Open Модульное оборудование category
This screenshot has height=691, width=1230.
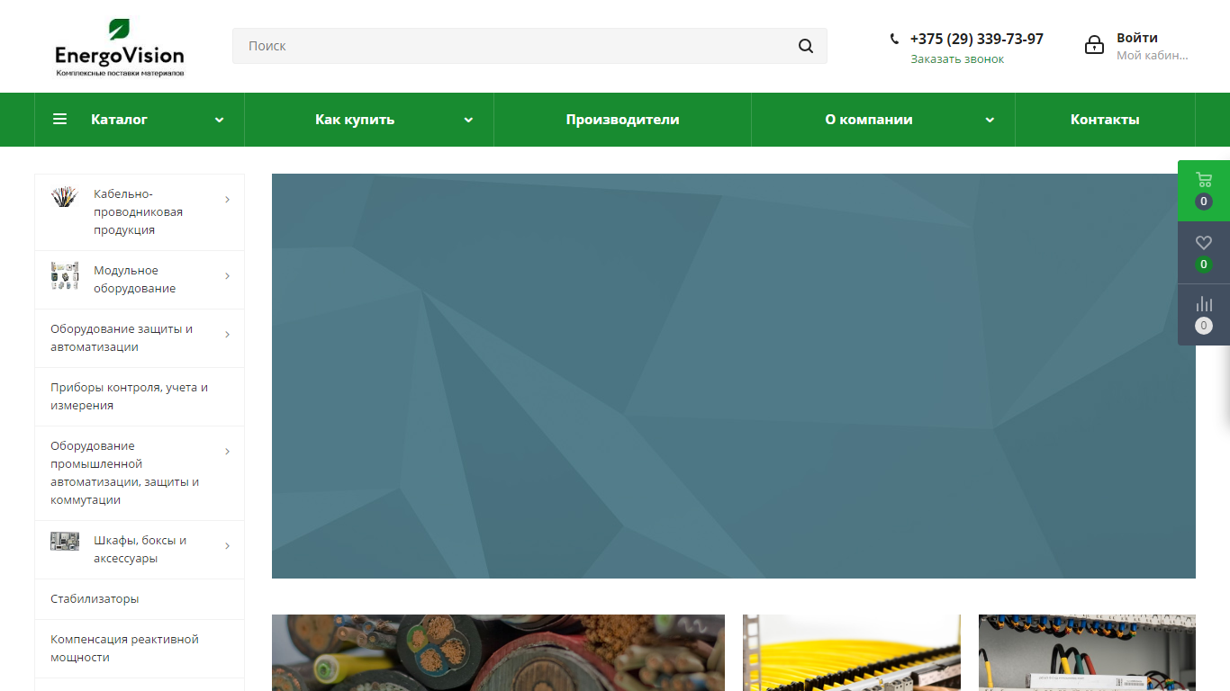[x=134, y=280]
